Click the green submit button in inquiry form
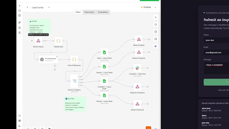This screenshot has height=129, width=229. [x=216, y=82]
